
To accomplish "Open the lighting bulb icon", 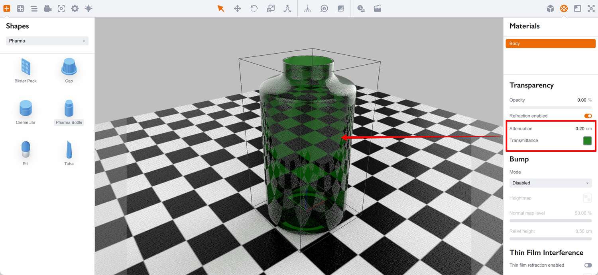I will tap(89, 8).
